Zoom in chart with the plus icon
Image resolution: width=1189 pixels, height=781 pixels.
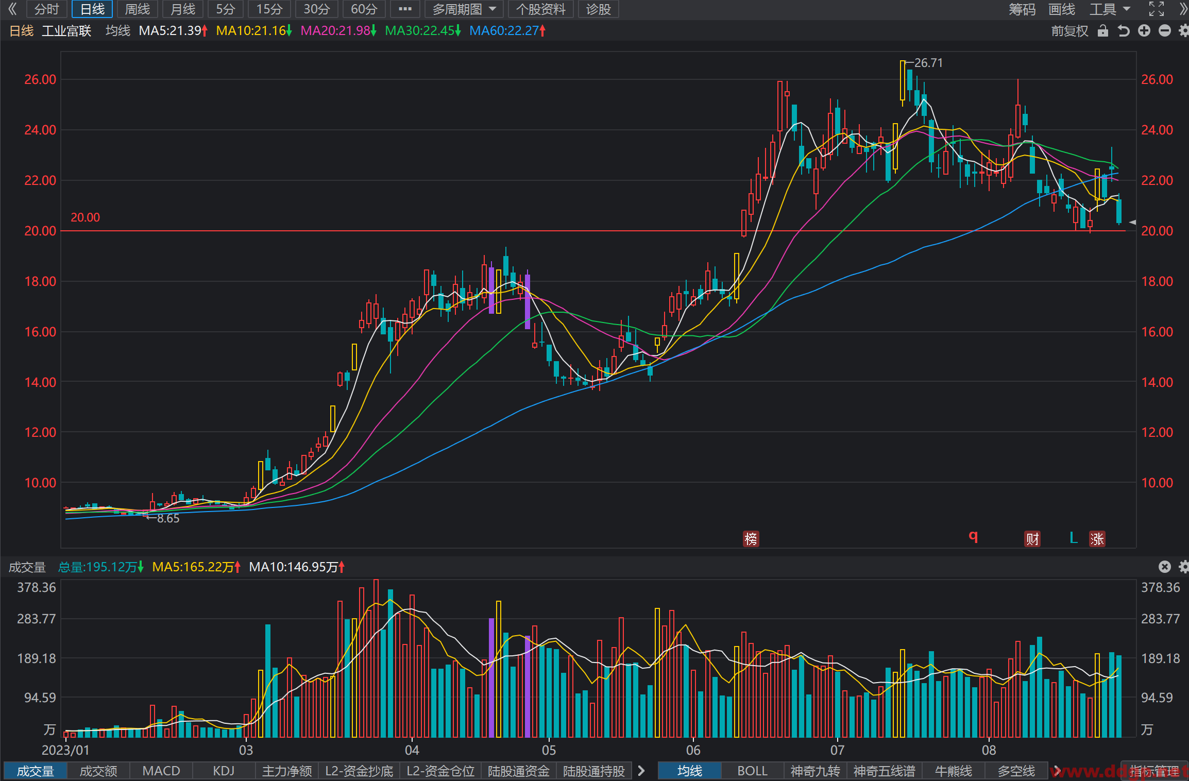(x=1144, y=31)
